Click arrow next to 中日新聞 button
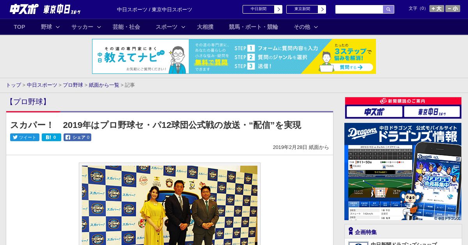Image resolution: width=468 pixels, height=245 pixels. pyautogui.click(x=278, y=9)
